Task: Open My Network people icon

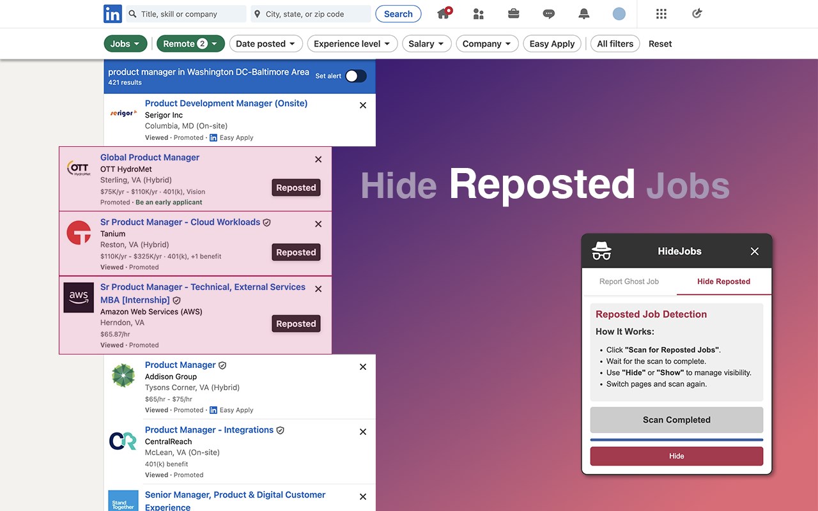Action: coord(478,14)
